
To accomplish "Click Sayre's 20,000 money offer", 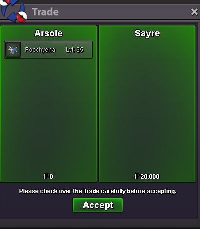I will pyautogui.click(x=147, y=176).
